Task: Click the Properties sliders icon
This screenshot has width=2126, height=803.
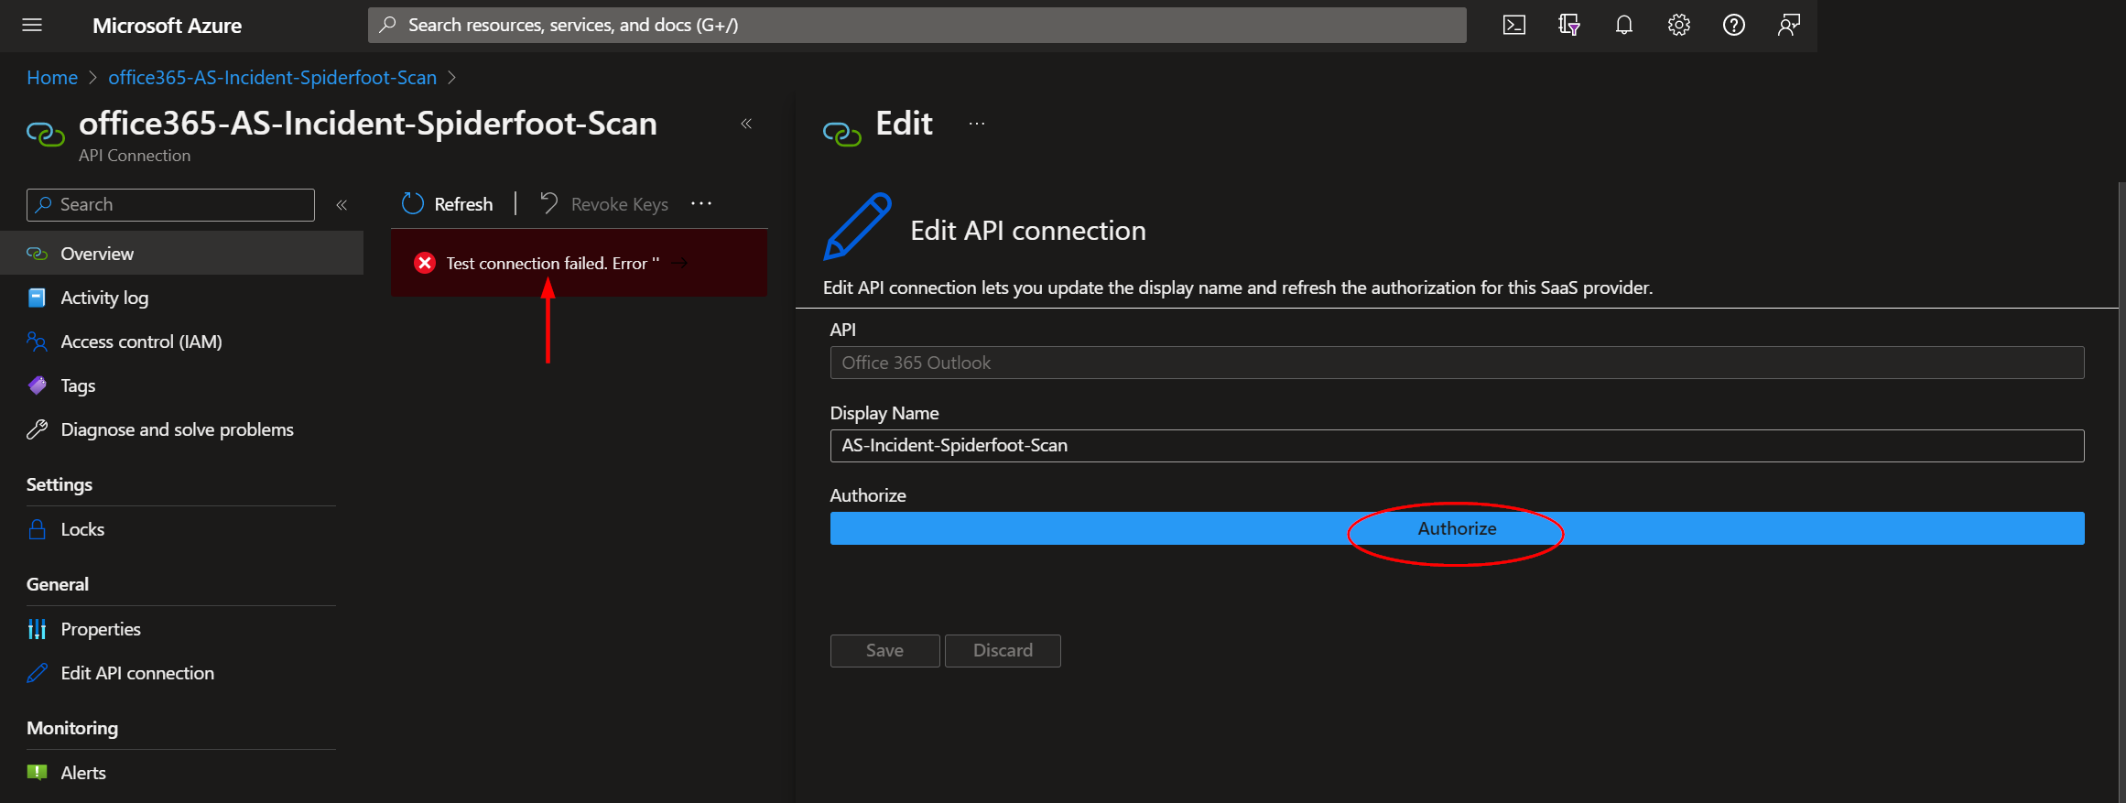Action: (37, 629)
